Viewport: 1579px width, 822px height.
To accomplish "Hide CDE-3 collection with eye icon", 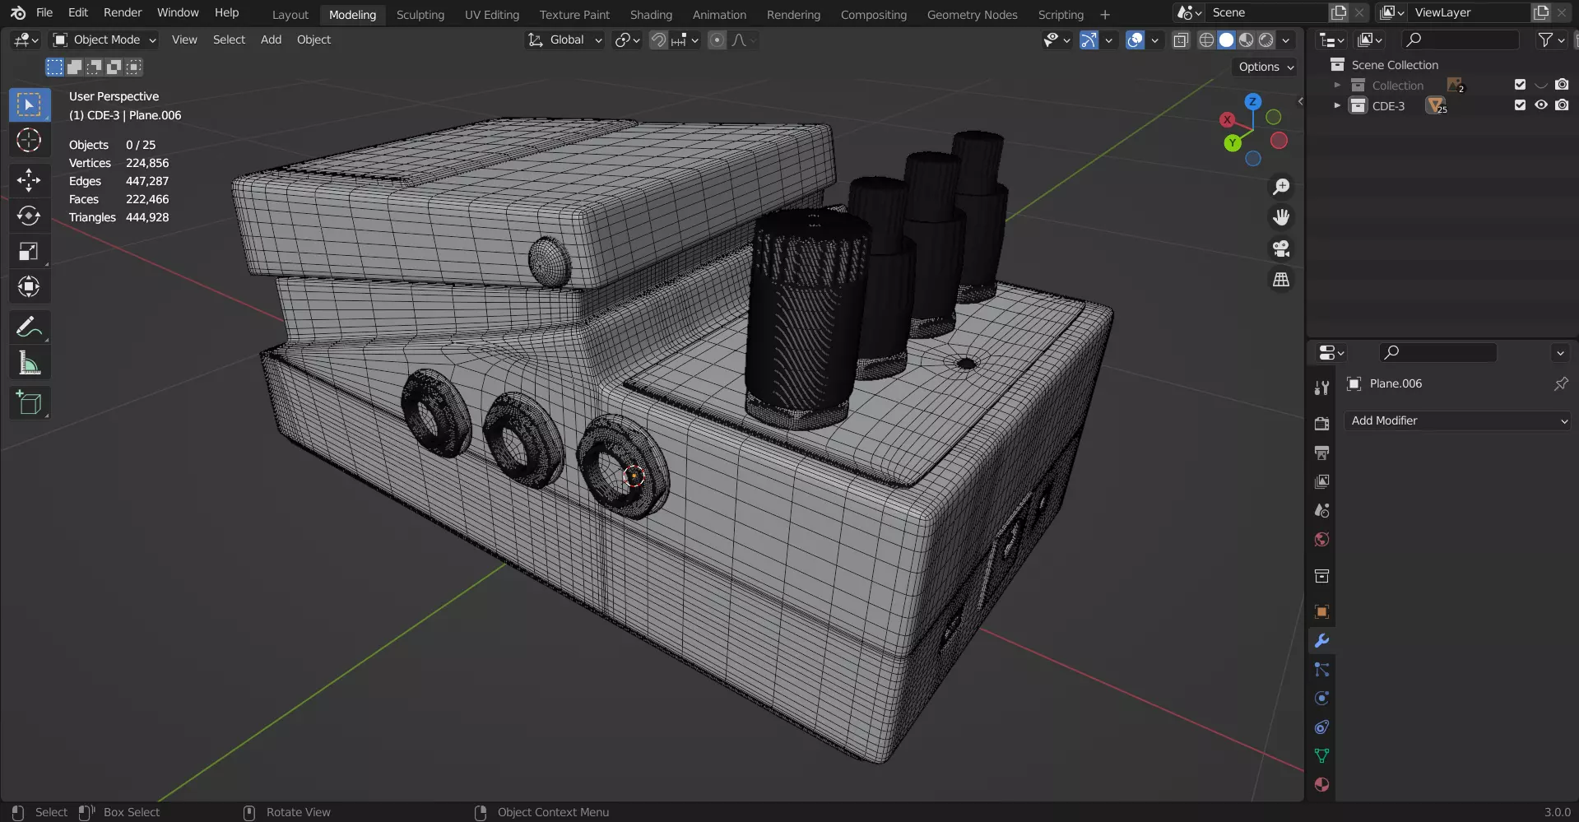I will (1541, 105).
